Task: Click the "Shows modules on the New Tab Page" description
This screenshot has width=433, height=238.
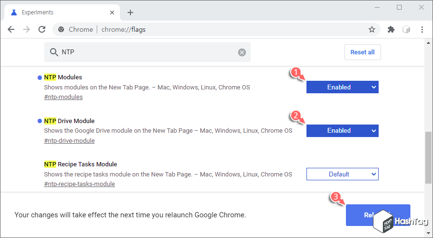Action: pyautogui.click(x=147, y=87)
